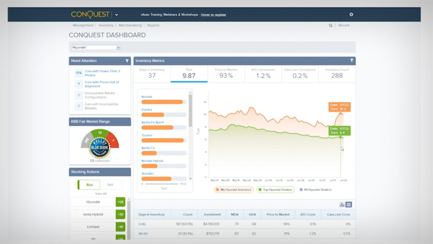Viewport: 433px width, 244px height.
Task: Open the Inventory Metrics filter icon
Action: 351,61
